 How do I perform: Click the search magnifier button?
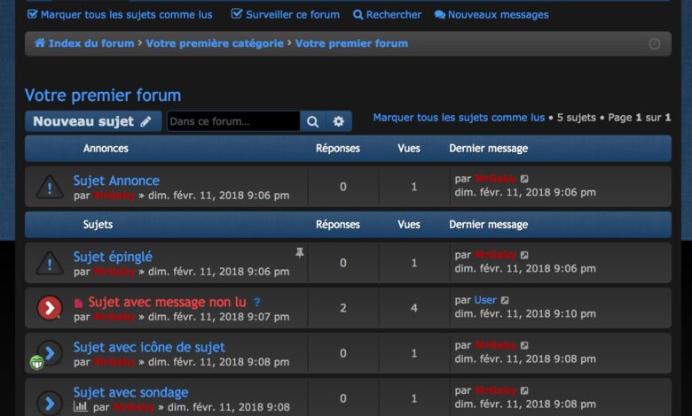tap(312, 121)
